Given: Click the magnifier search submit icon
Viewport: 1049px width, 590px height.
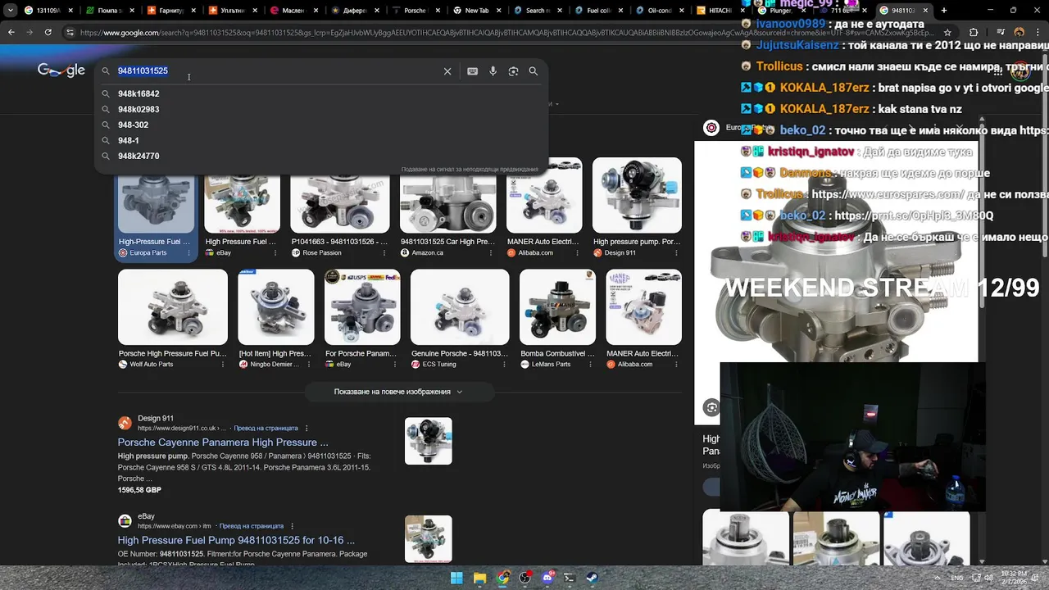Looking at the screenshot, I should click(x=533, y=71).
